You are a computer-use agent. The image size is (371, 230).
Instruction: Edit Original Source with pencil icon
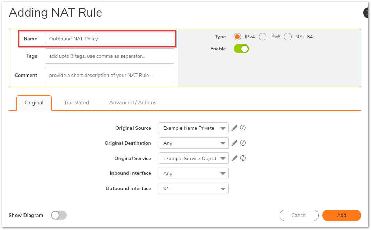[x=234, y=128]
